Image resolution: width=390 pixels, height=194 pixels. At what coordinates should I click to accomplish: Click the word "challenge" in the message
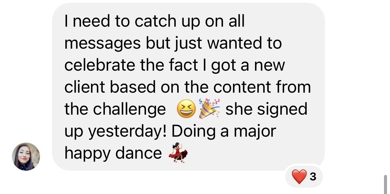(x=129, y=109)
